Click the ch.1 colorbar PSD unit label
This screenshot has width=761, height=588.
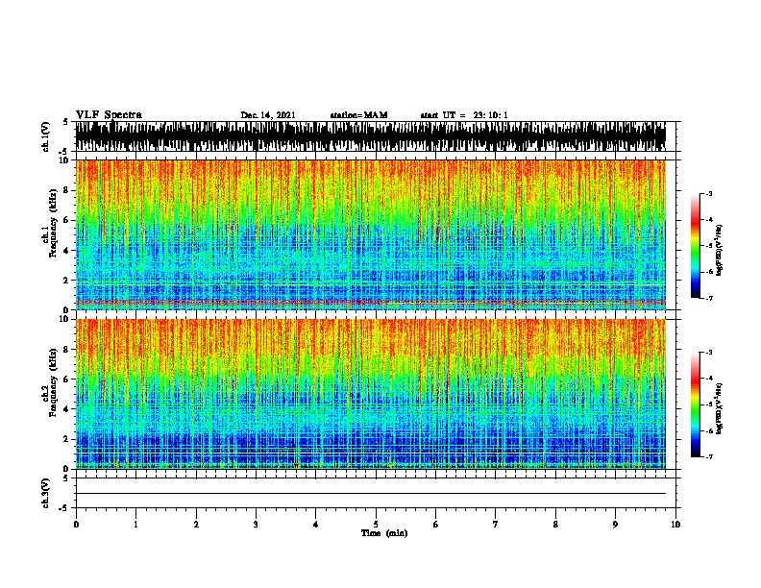[x=720, y=250]
